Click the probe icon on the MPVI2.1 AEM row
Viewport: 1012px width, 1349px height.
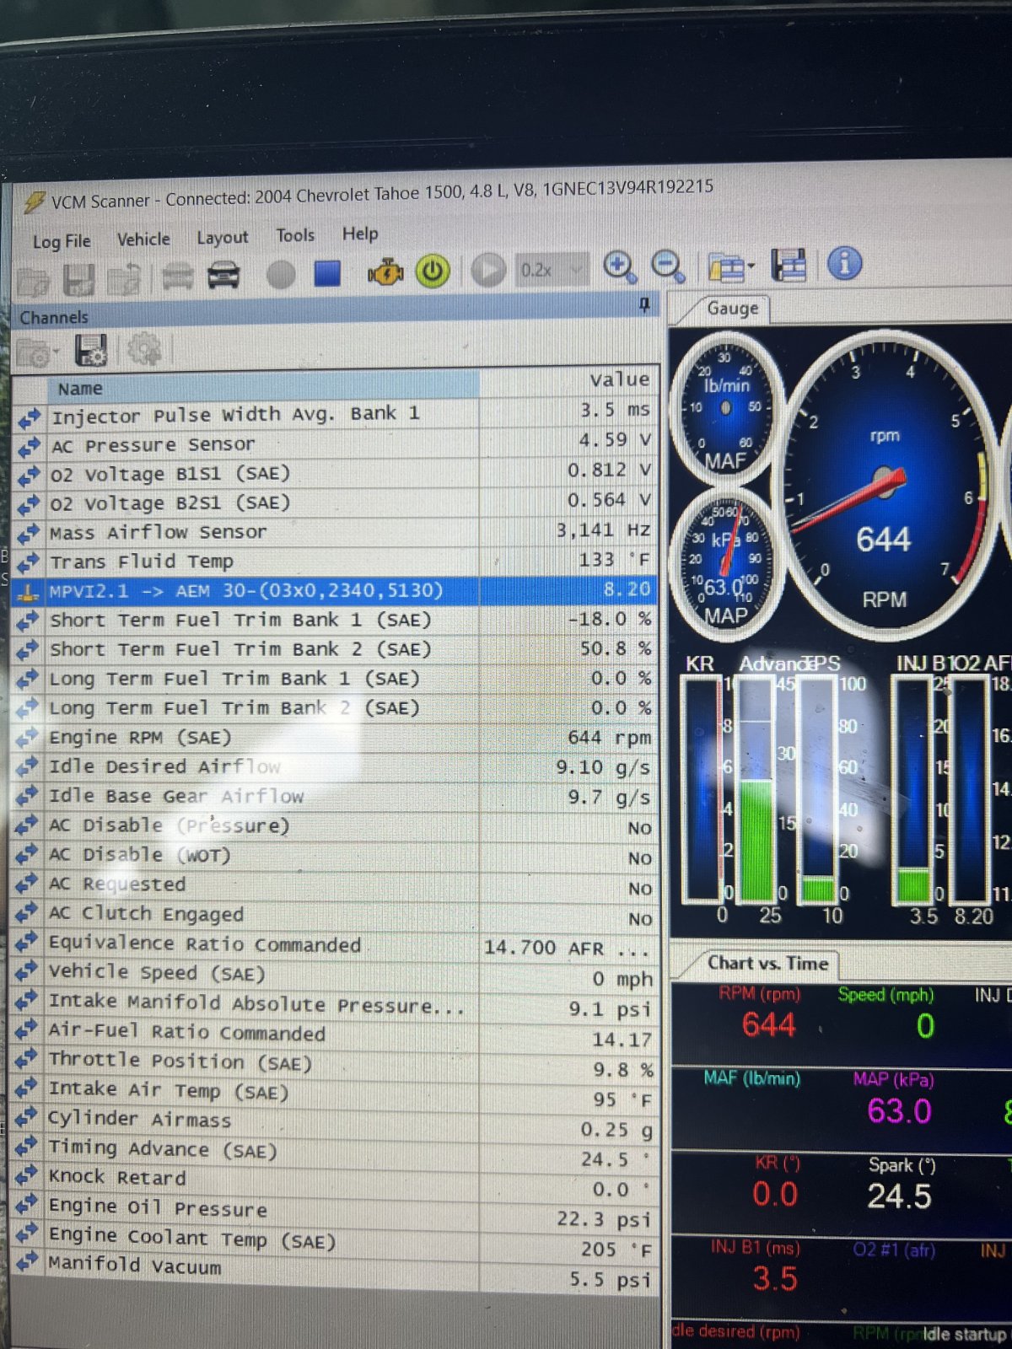[29, 592]
